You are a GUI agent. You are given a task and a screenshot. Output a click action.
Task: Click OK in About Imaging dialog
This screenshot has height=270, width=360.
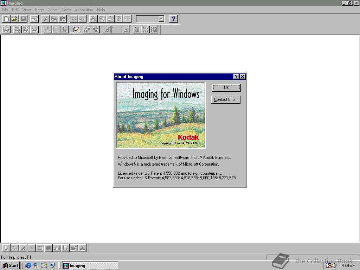tap(226, 88)
